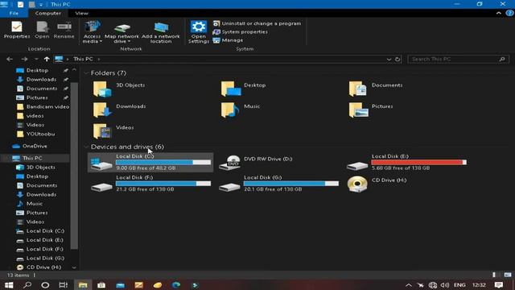515x290 pixels.
Task: Select Local Disk (F:) drive tile
Action: [x=150, y=184]
